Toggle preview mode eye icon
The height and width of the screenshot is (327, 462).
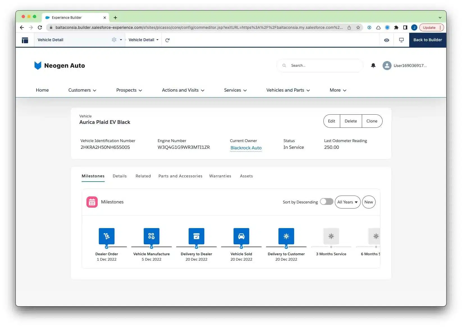[x=386, y=40]
